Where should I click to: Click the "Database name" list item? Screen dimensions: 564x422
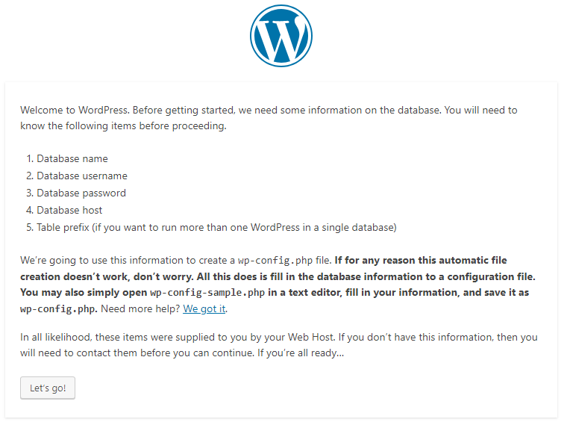coord(72,158)
